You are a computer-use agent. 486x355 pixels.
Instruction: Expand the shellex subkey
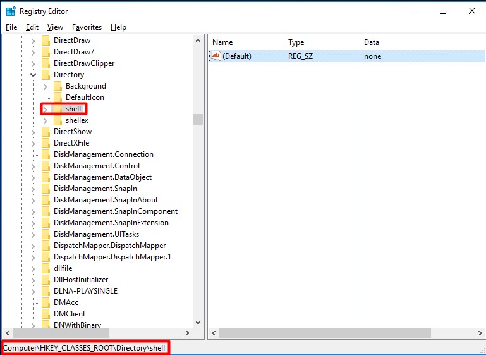46,120
